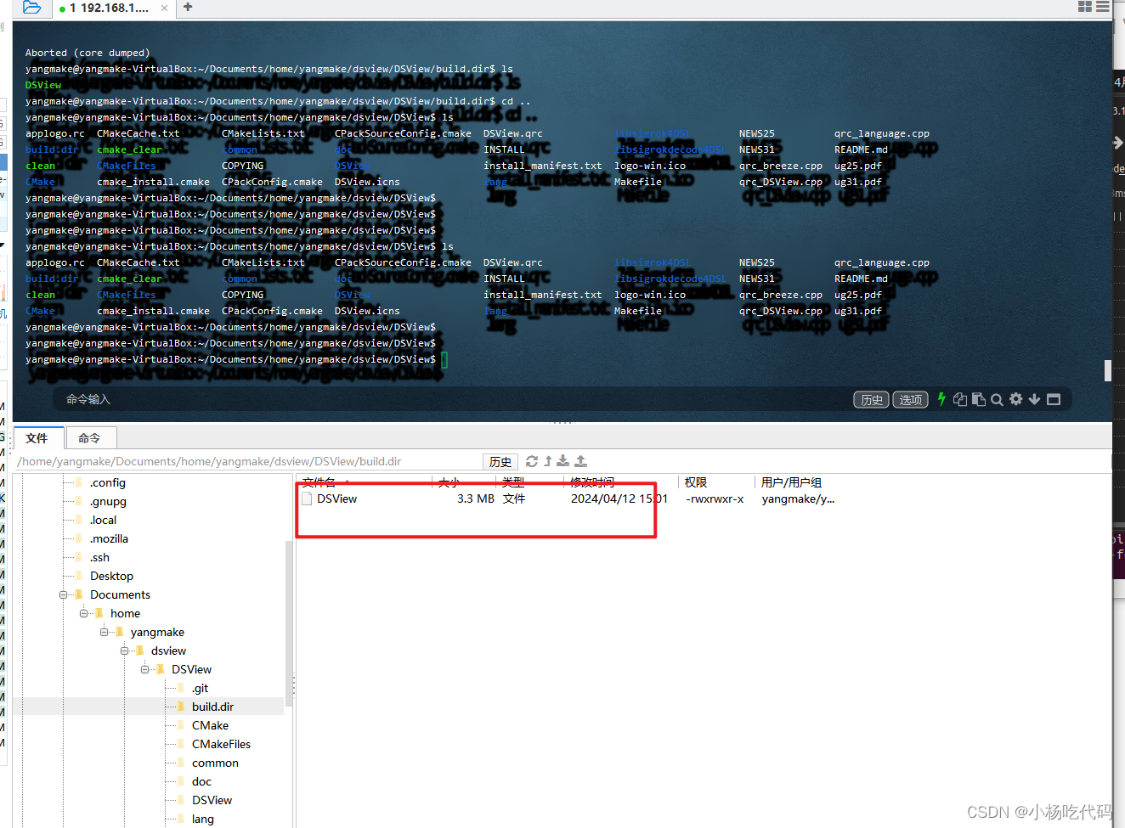Refresh the file list with the refresh icon
Viewport: 1125px width, 828px height.
coord(531,461)
